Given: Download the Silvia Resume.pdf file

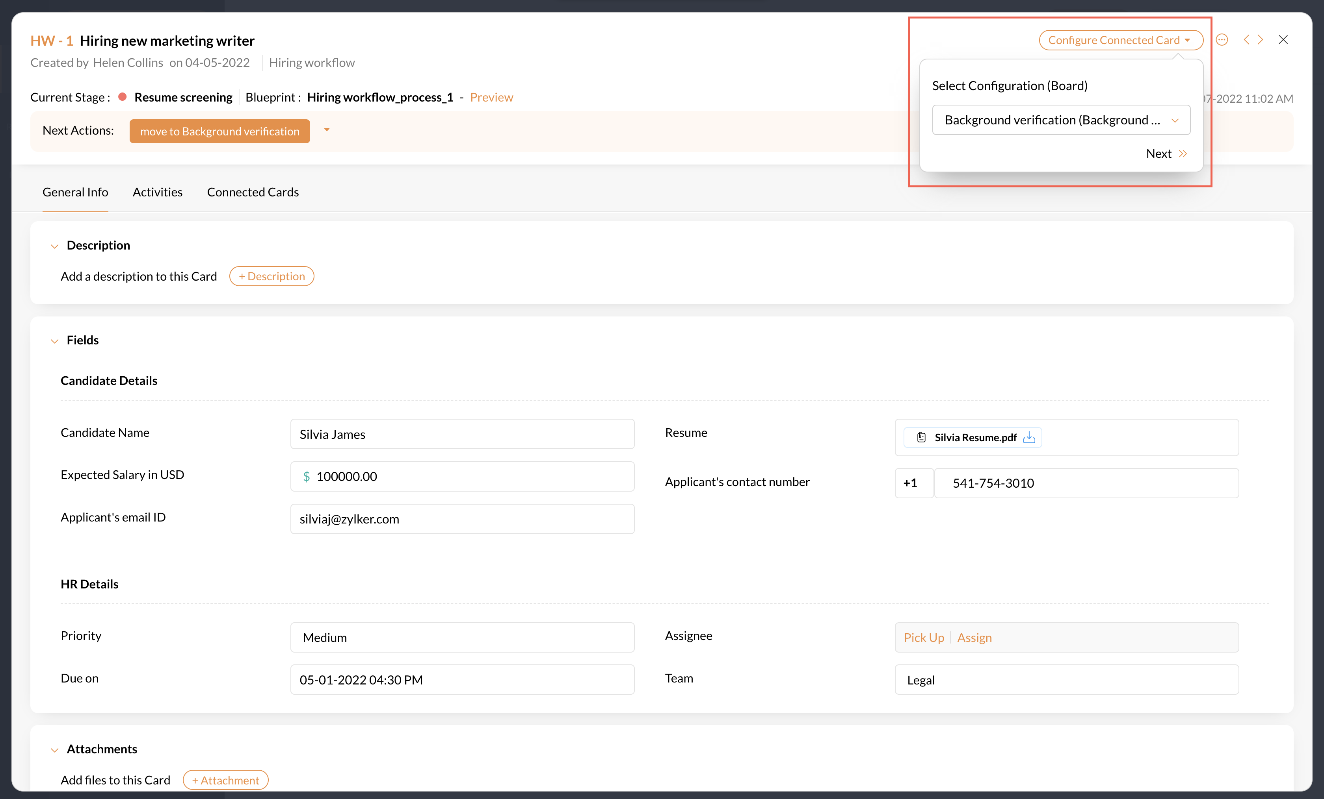Looking at the screenshot, I should [x=1029, y=437].
